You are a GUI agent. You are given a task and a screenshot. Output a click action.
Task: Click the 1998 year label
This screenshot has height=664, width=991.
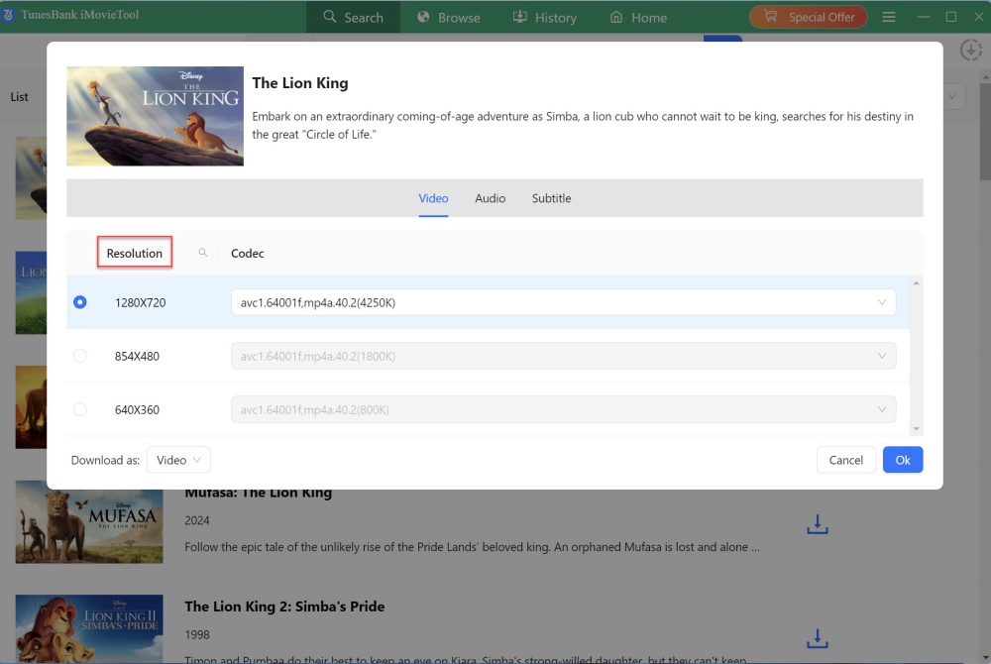pos(196,634)
